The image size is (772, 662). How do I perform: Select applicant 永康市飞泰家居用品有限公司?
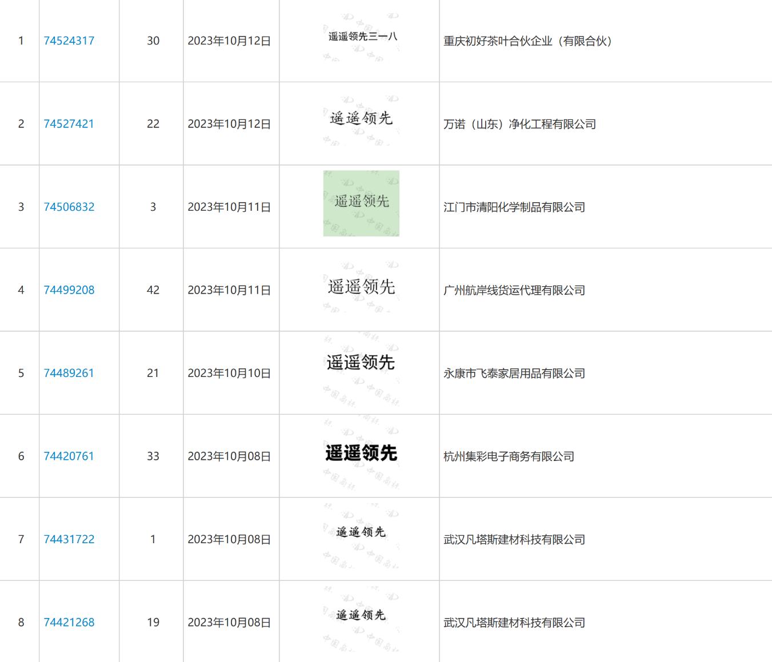click(x=514, y=373)
